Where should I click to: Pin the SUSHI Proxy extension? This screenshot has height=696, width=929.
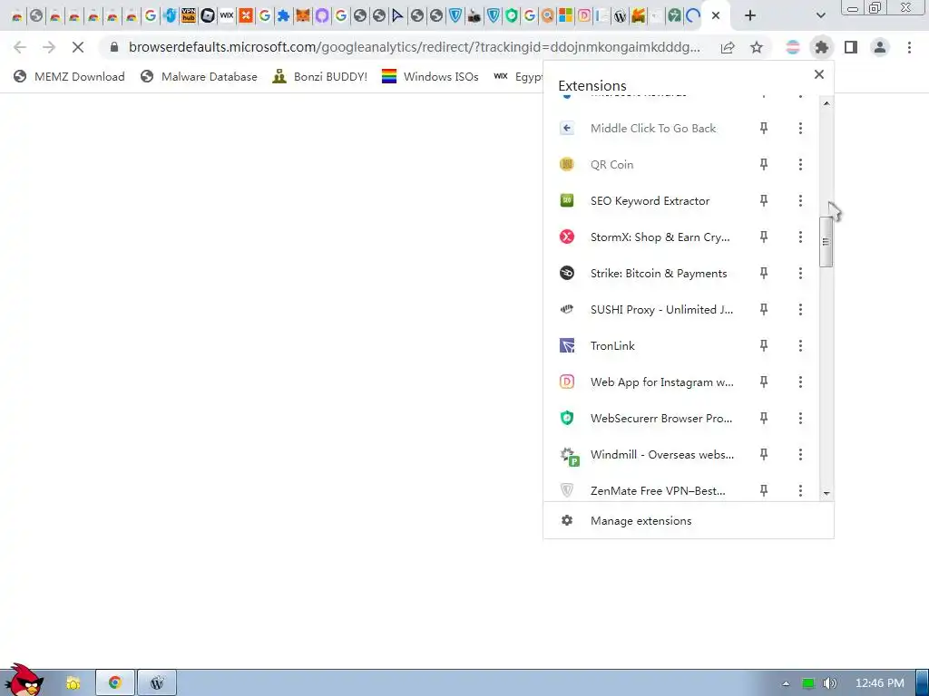point(764,309)
